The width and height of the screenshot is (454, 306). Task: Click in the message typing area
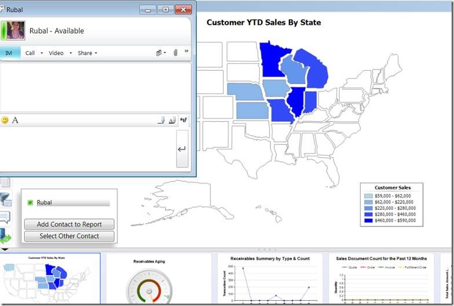click(x=88, y=148)
